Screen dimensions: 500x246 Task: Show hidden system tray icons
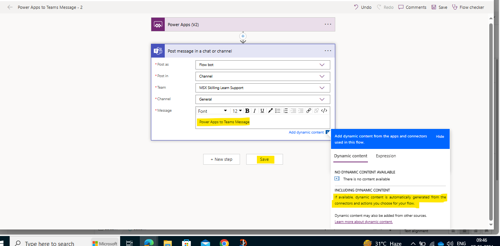pos(413,243)
